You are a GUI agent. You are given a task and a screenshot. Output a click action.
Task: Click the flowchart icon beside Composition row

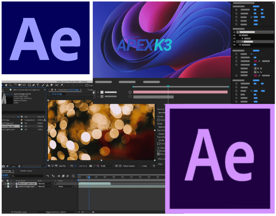(44, 120)
